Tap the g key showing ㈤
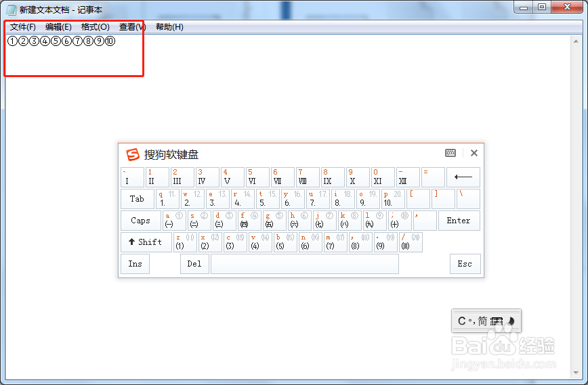Viewport: 588px width, 385px height. tap(274, 221)
